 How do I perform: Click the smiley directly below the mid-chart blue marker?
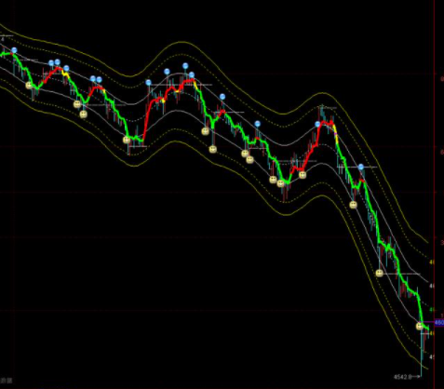coord(212,149)
